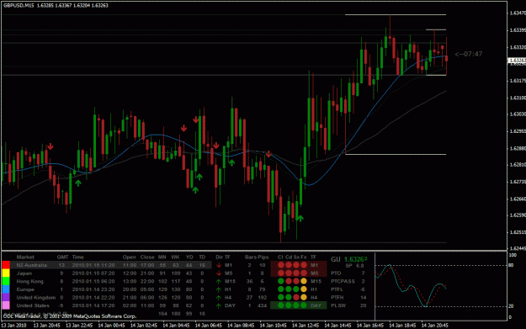Screen dimensions: 526x329
Task: Click the yellow Fx dot in the H1 row
Action: 304,289
